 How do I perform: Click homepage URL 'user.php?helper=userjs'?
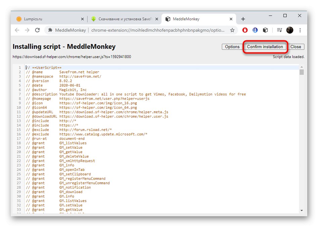(x=104, y=99)
